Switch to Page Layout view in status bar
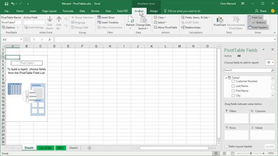Image resolution: width=278 pixels, height=156 pixels. pos(224,153)
